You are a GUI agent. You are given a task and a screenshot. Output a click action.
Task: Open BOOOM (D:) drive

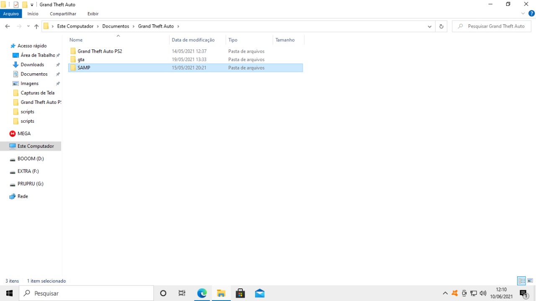point(31,159)
